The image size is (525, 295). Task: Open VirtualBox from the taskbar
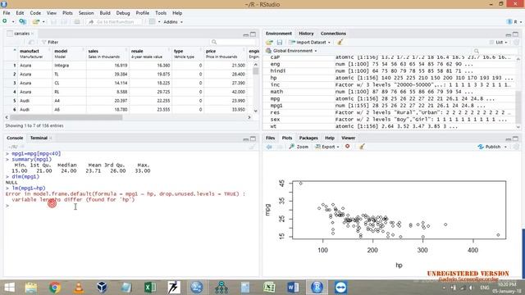(x=102, y=288)
